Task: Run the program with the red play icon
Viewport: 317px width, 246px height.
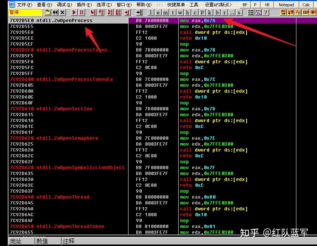Action: coord(73,13)
